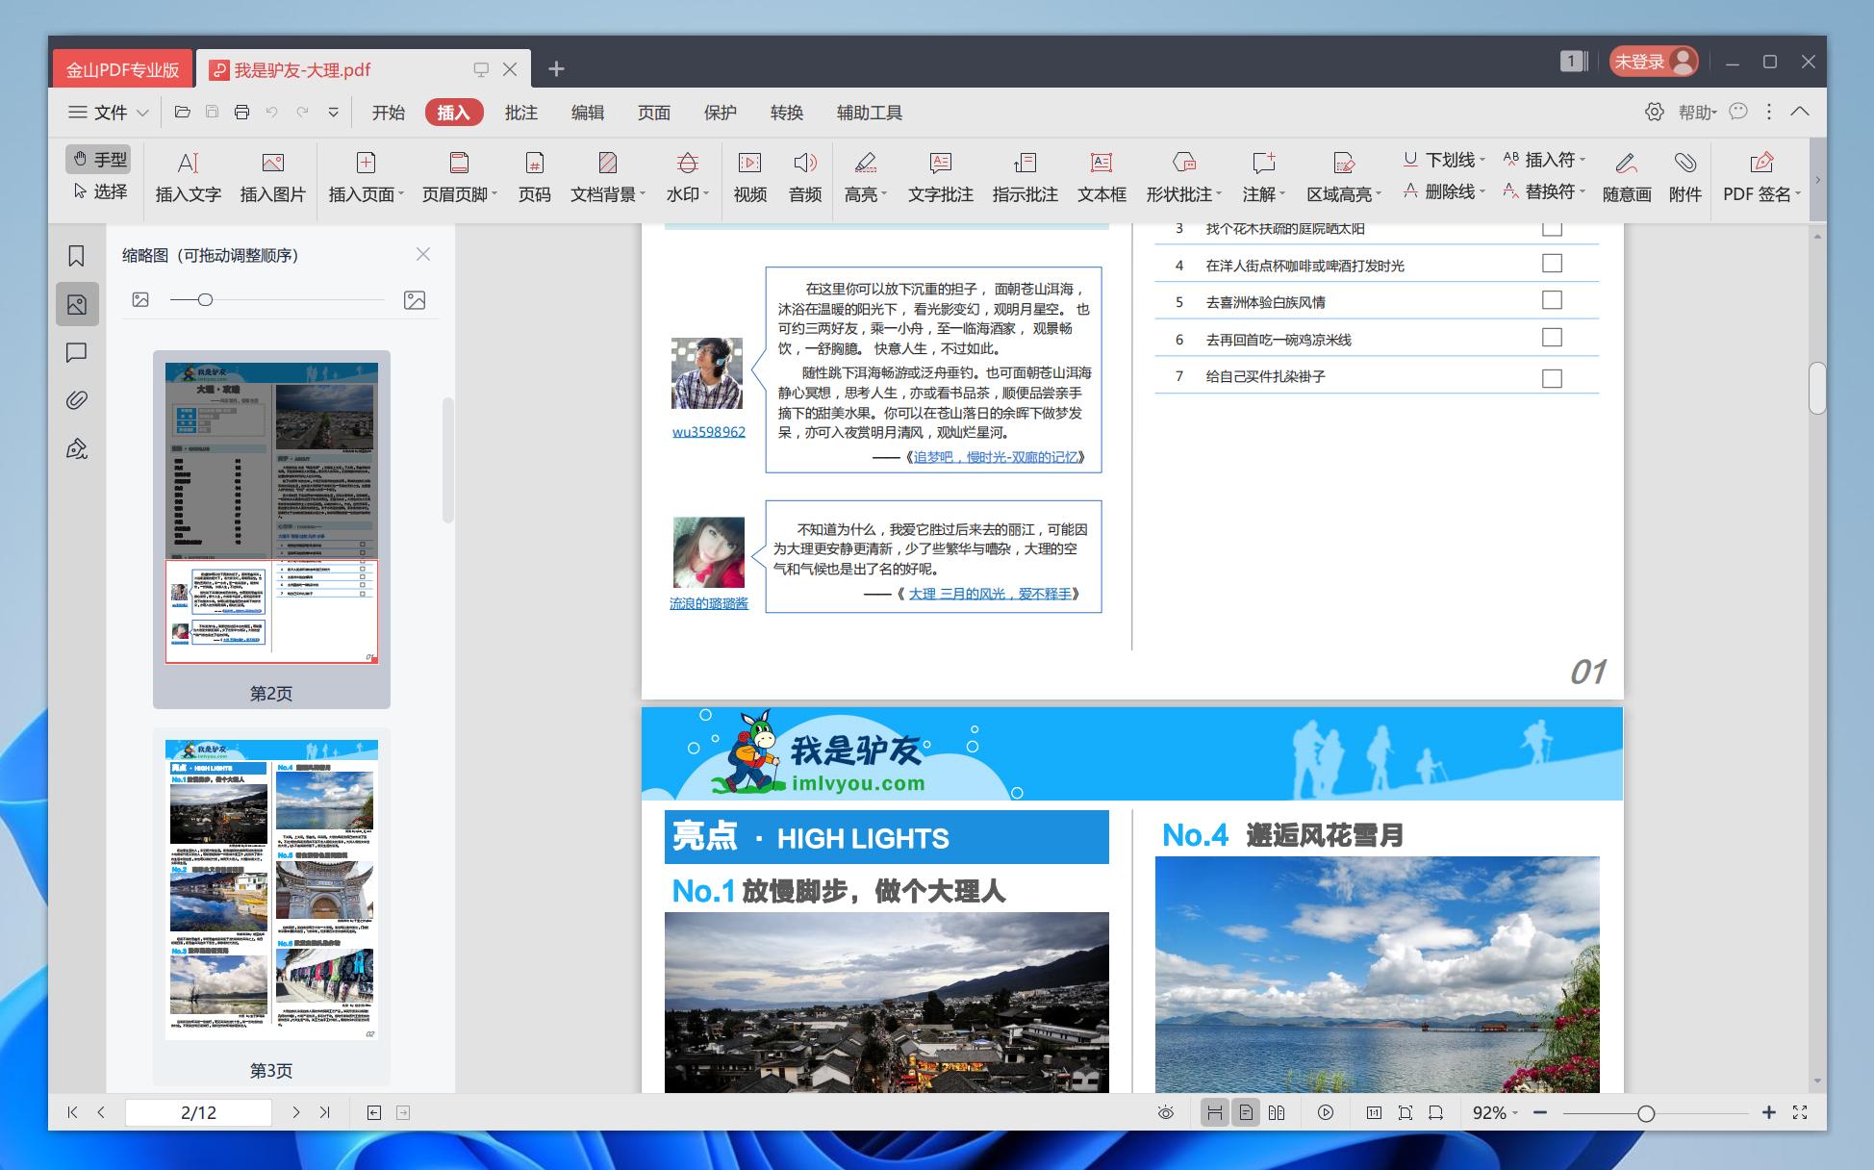Click the print icon in quick toolbar
Screen dimensions: 1874x1170
pyautogui.click(x=241, y=113)
